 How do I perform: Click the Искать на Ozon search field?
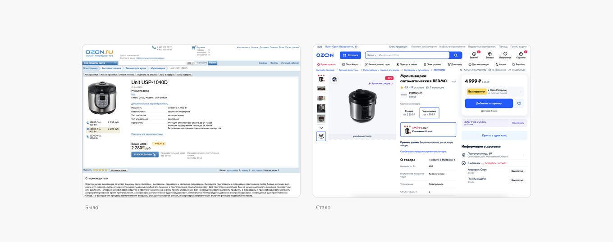pos(412,55)
